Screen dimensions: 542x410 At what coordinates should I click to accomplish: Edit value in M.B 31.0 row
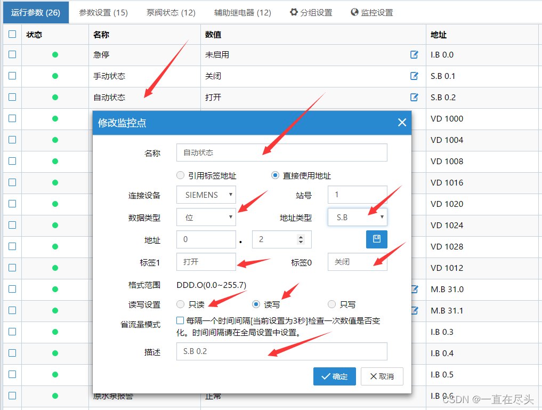[x=415, y=290]
